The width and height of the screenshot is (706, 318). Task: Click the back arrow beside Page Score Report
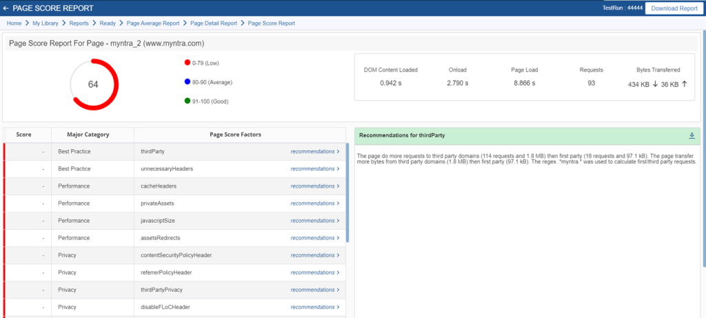point(6,8)
